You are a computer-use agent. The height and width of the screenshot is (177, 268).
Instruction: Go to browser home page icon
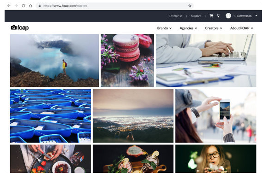click(31, 6)
